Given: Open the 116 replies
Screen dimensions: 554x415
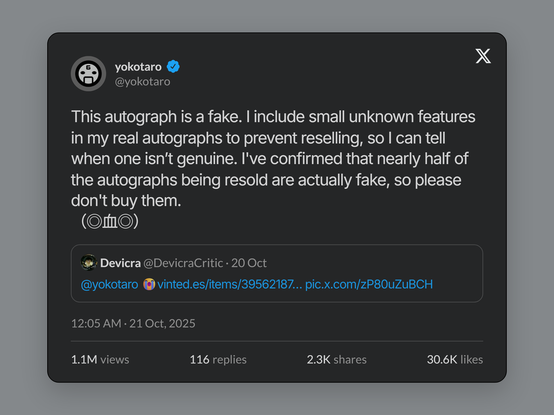Looking at the screenshot, I should coord(218,359).
